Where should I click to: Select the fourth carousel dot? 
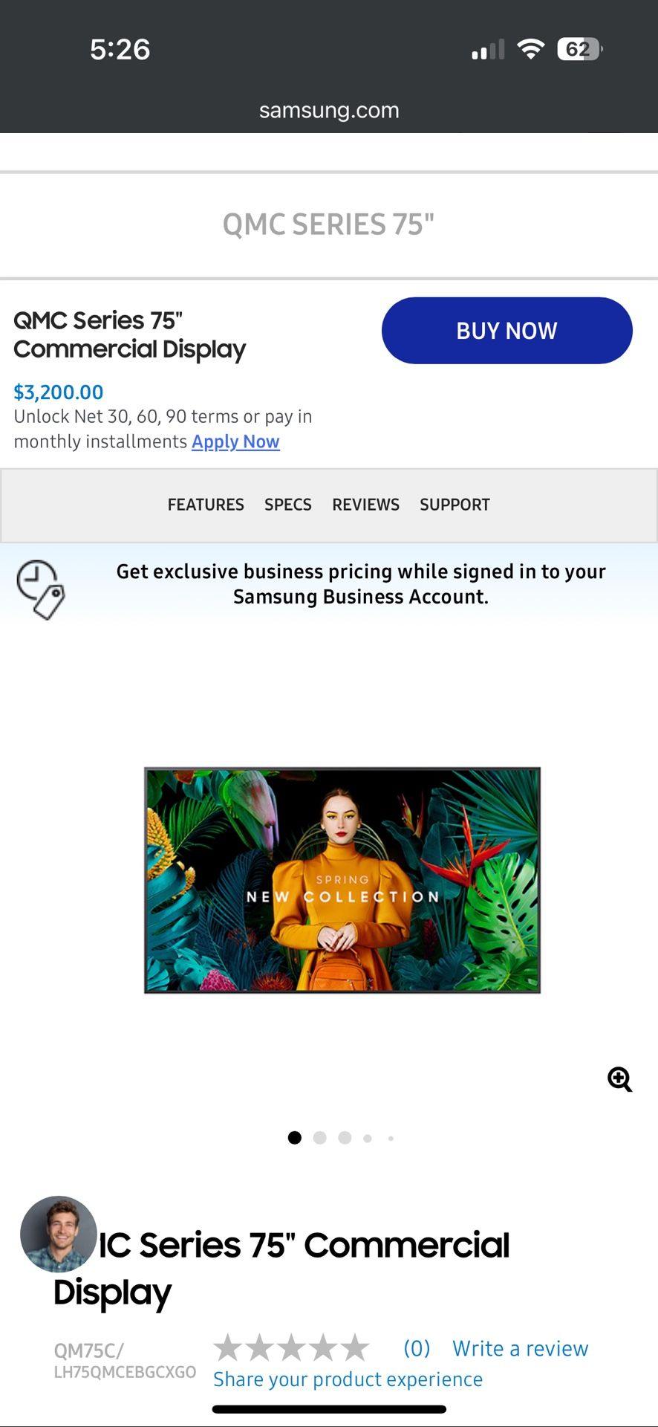(368, 1138)
